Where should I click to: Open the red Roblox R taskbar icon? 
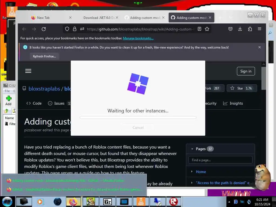[173, 202]
